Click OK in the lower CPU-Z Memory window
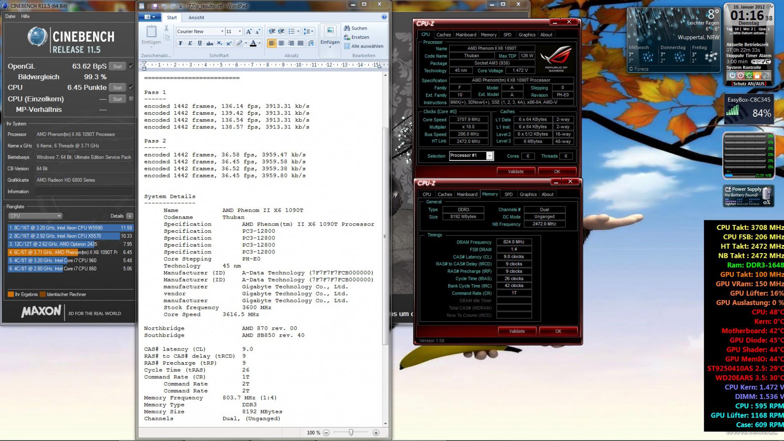This screenshot has width=784, height=441. tap(558, 331)
